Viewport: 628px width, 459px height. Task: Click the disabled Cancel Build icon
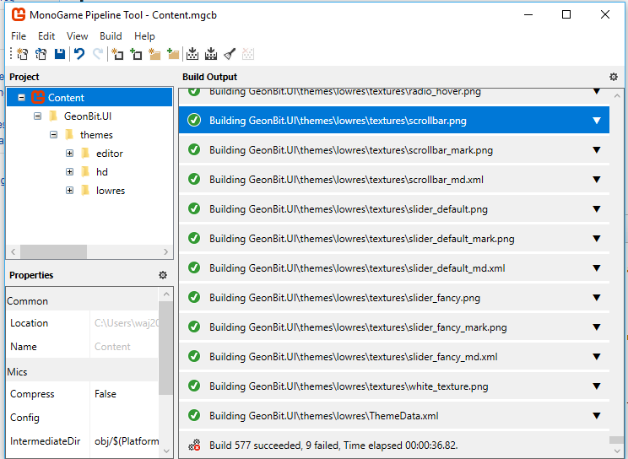[x=248, y=54]
